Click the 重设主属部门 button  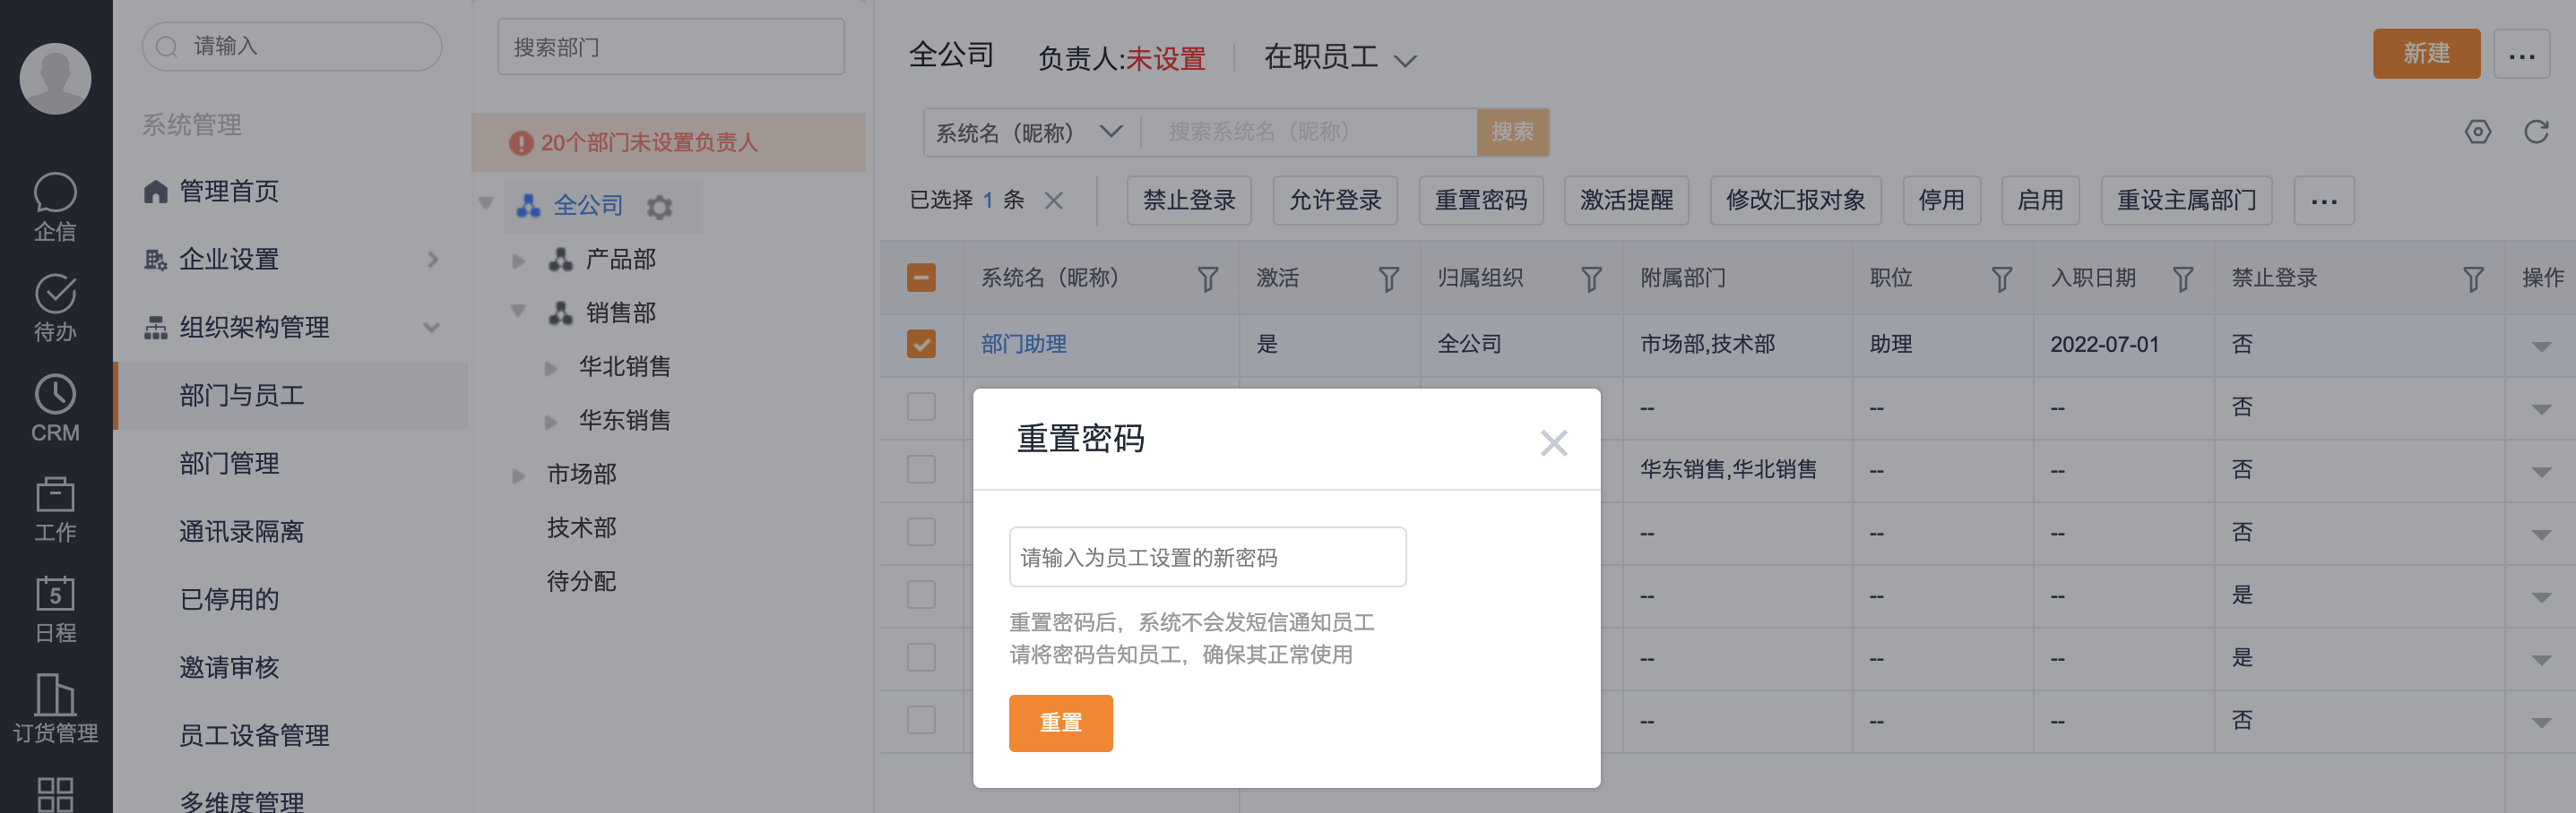point(2186,201)
